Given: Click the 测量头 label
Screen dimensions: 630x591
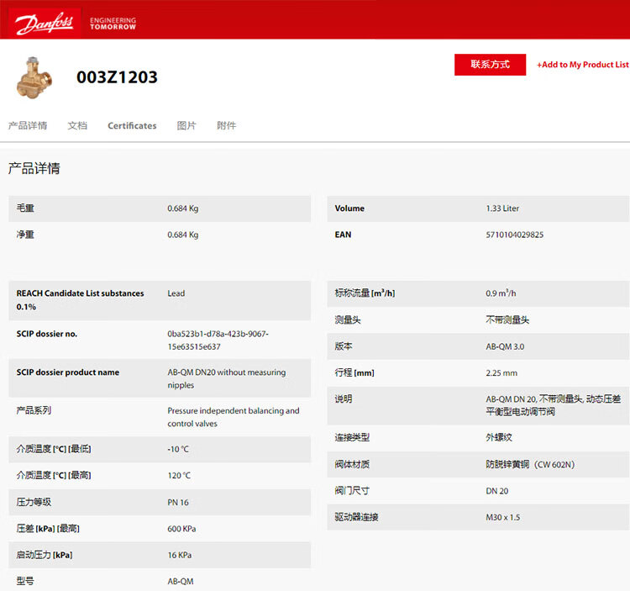Looking at the screenshot, I should (x=348, y=319).
